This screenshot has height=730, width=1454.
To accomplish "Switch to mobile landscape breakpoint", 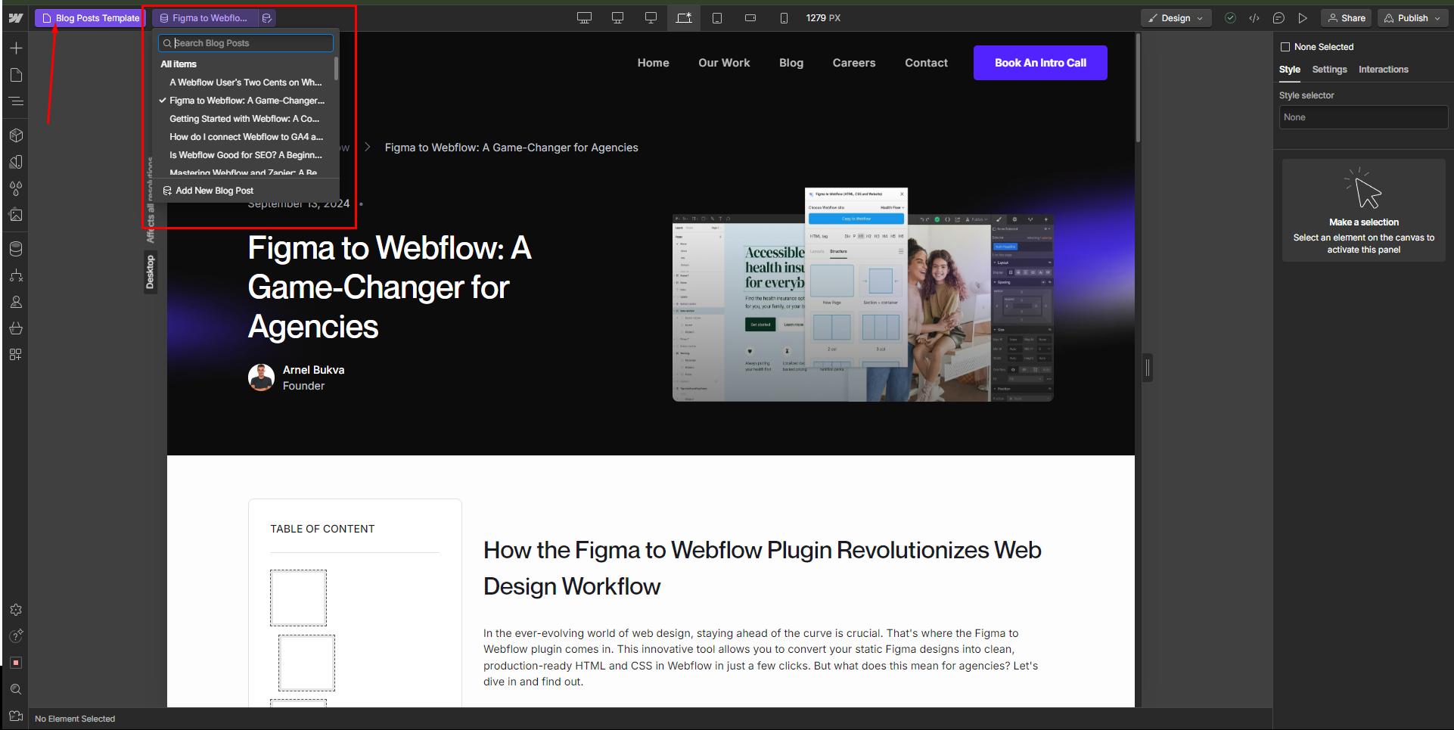I will (750, 18).
